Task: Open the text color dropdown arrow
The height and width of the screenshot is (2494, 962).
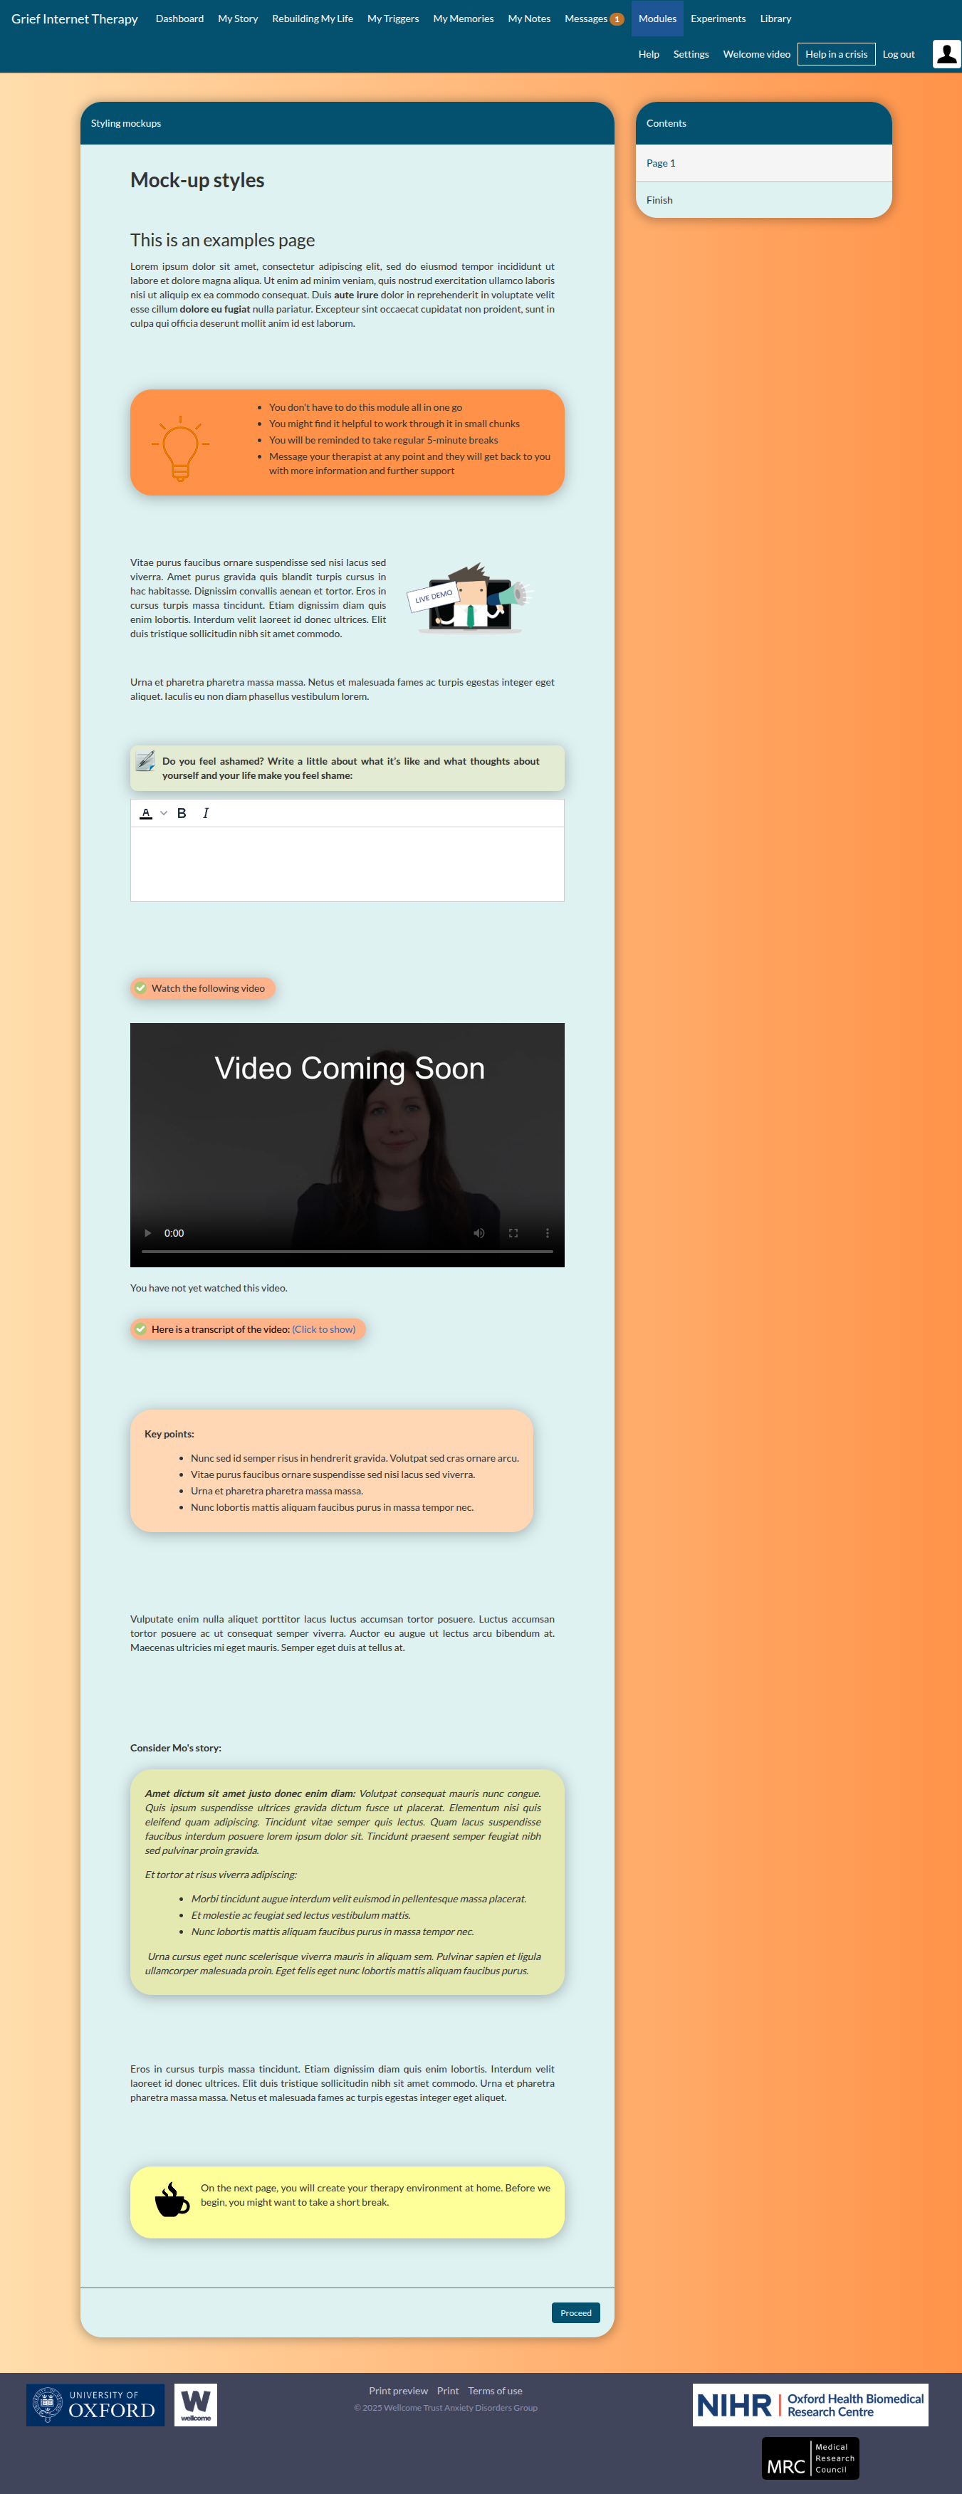Action: pos(164,813)
